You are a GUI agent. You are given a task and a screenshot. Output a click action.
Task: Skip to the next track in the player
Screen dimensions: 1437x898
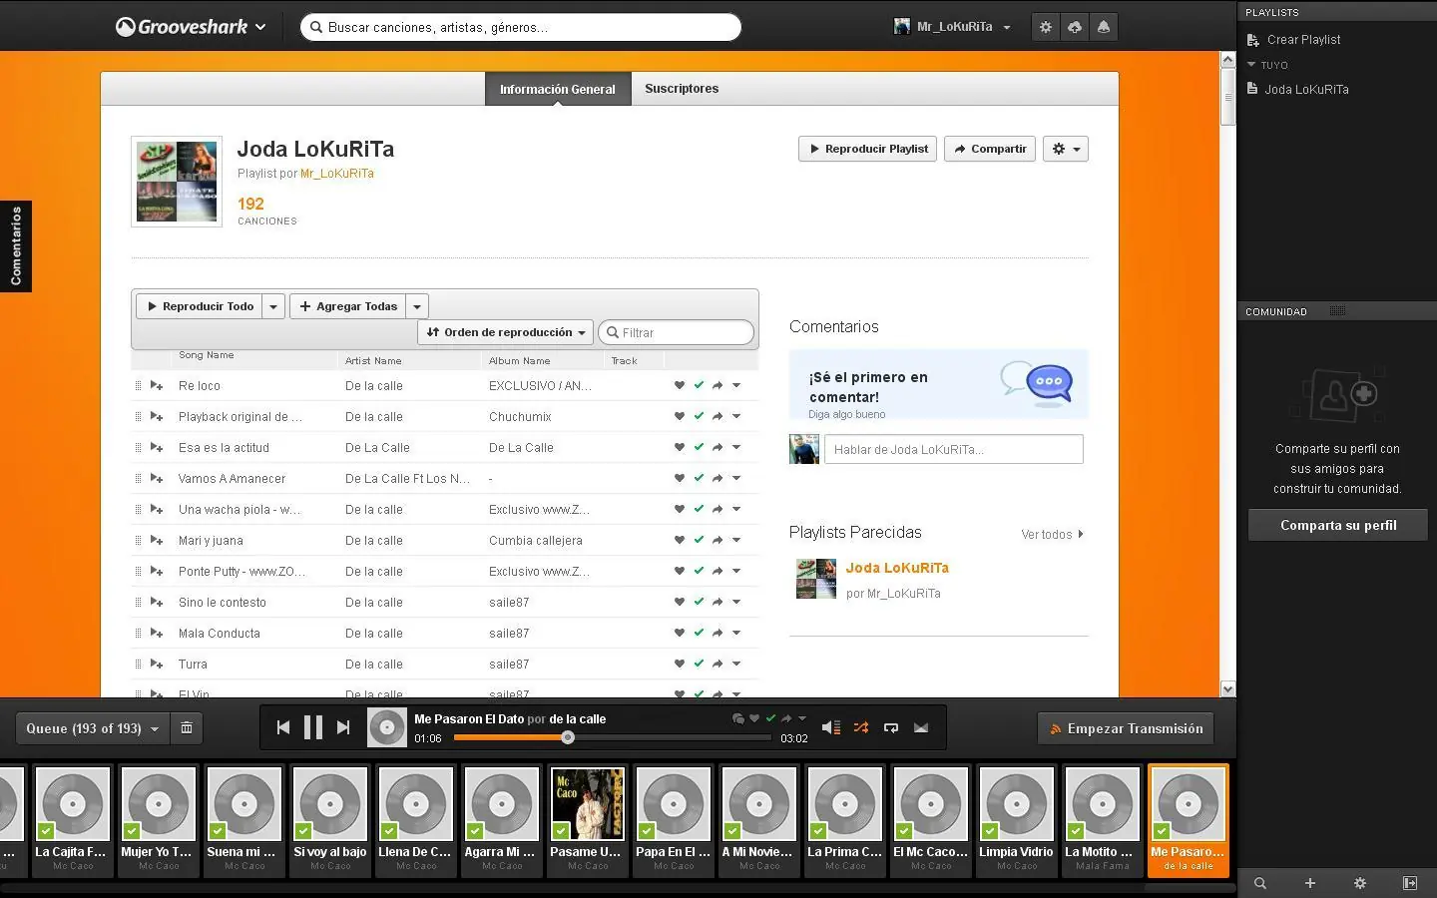343,727
